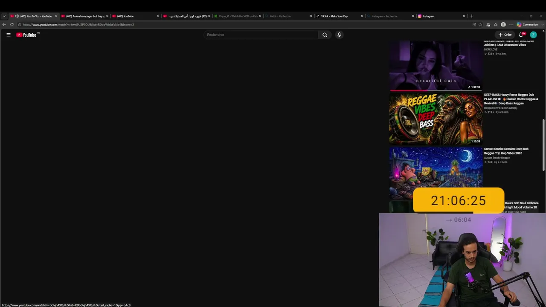Click the extensions icon in address bar

pyautogui.click(x=474, y=24)
